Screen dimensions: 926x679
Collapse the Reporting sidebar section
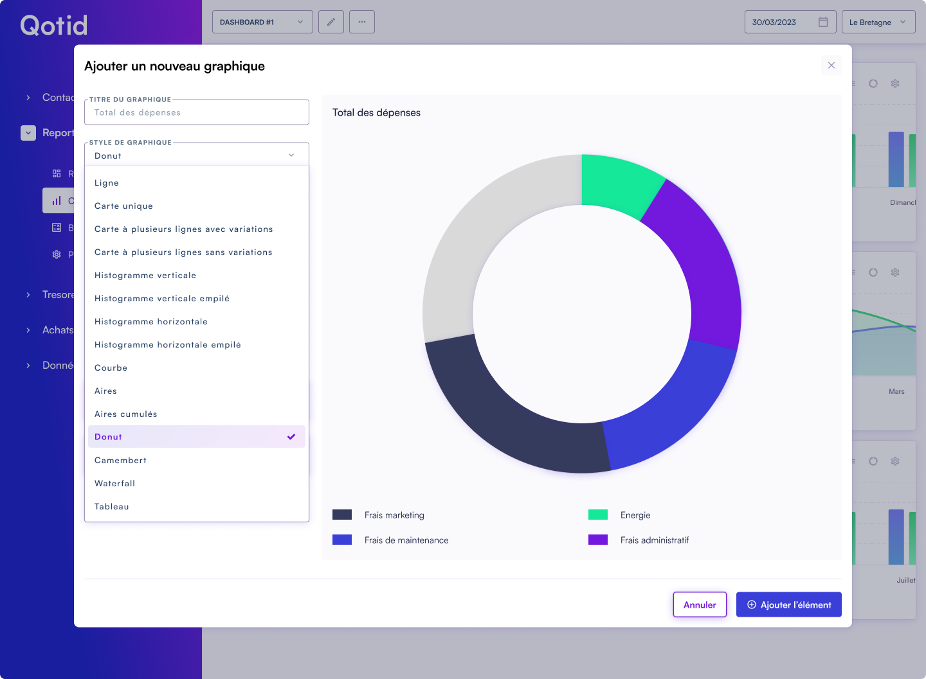pos(28,133)
